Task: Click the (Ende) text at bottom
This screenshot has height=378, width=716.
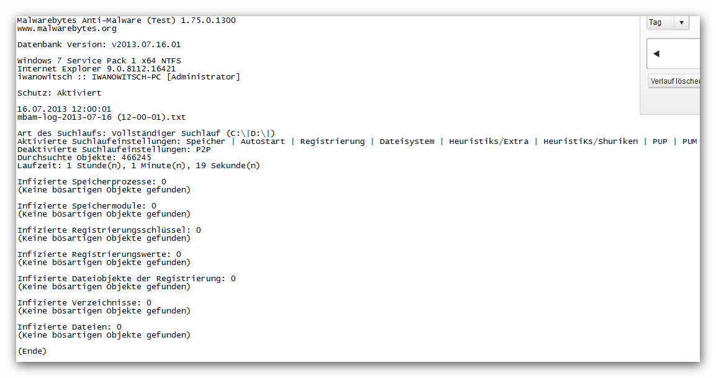Action: pos(32,351)
